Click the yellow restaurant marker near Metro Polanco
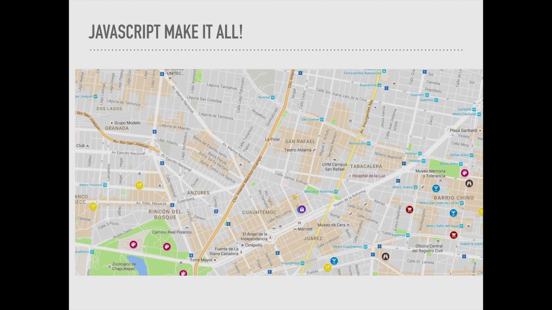 pos(139,185)
